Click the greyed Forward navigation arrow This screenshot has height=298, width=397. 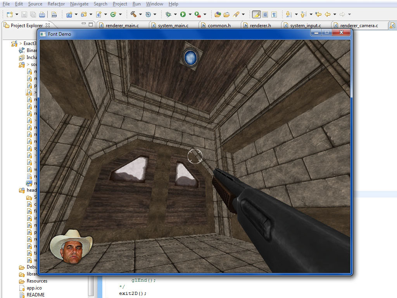click(342, 14)
